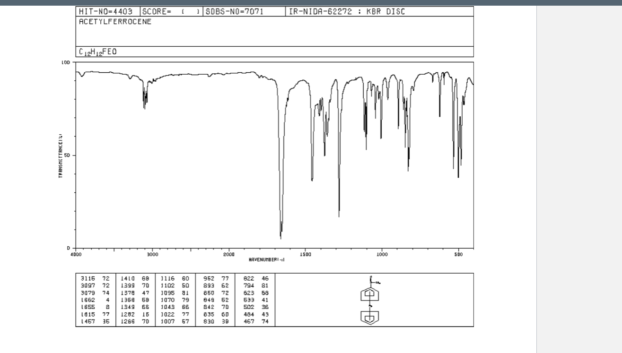Click the 500 wavenumber axis label

pos(458,254)
